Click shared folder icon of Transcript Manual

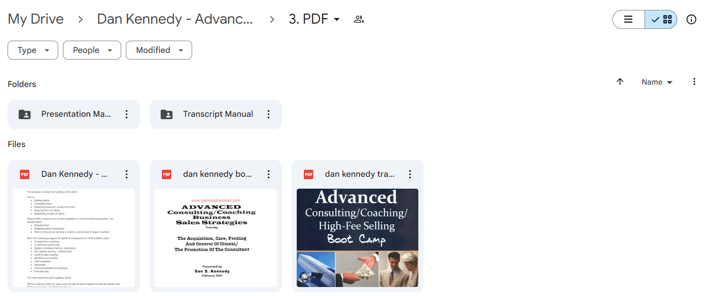pyautogui.click(x=167, y=114)
